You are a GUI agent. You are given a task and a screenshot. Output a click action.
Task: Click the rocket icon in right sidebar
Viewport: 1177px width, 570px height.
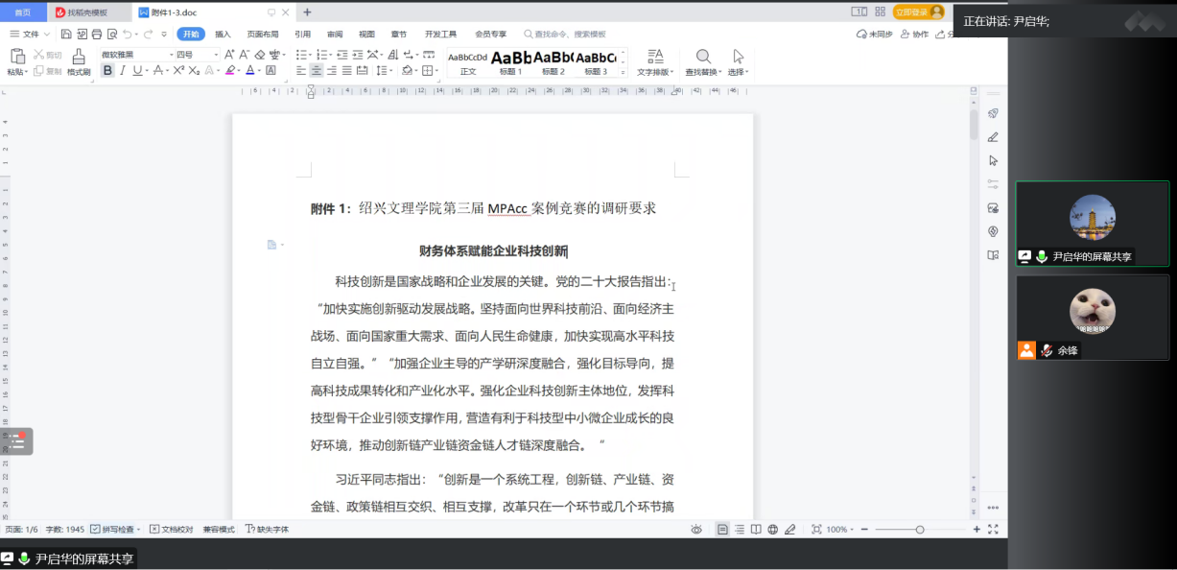point(993,113)
